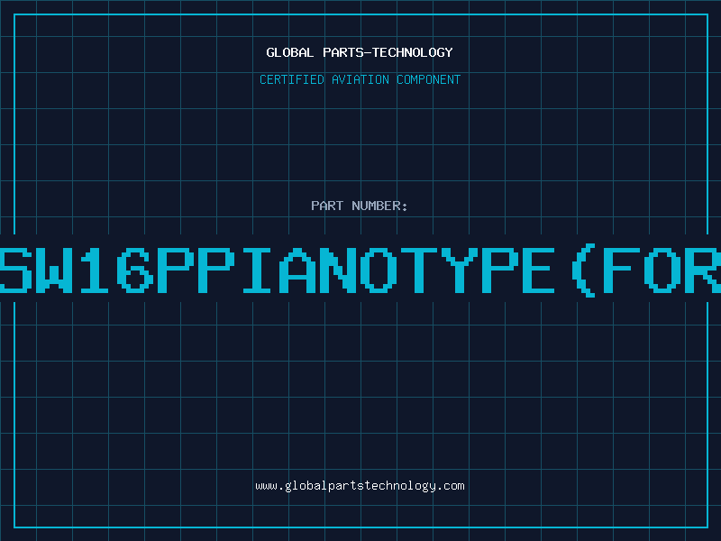Click the CERTIFIED AVIATION COMPONENT subtitle
721x541 pixels.
(x=360, y=79)
